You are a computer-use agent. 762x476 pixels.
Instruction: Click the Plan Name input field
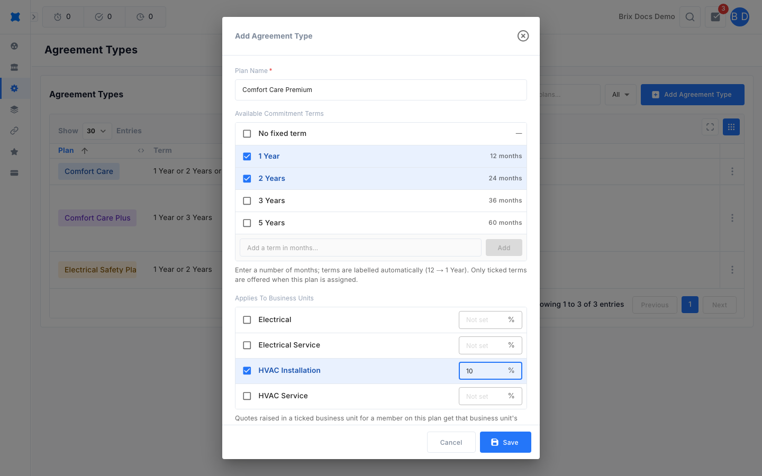click(381, 90)
